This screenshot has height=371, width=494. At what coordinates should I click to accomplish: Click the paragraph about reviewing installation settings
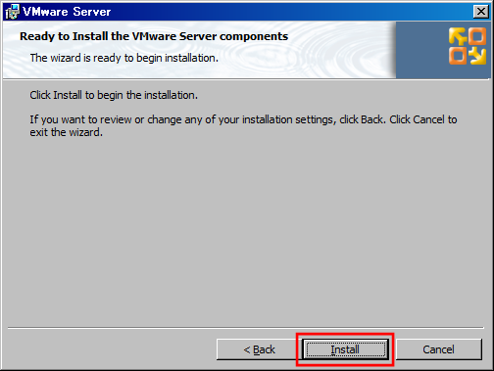(243, 125)
